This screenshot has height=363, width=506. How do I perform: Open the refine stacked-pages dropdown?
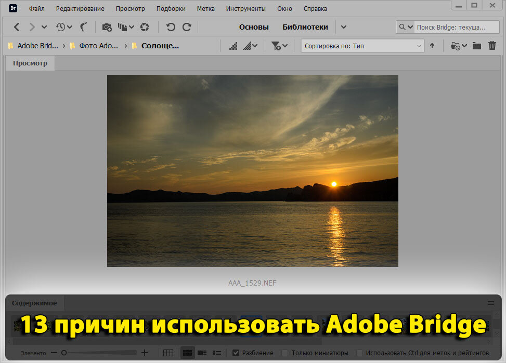point(126,27)
